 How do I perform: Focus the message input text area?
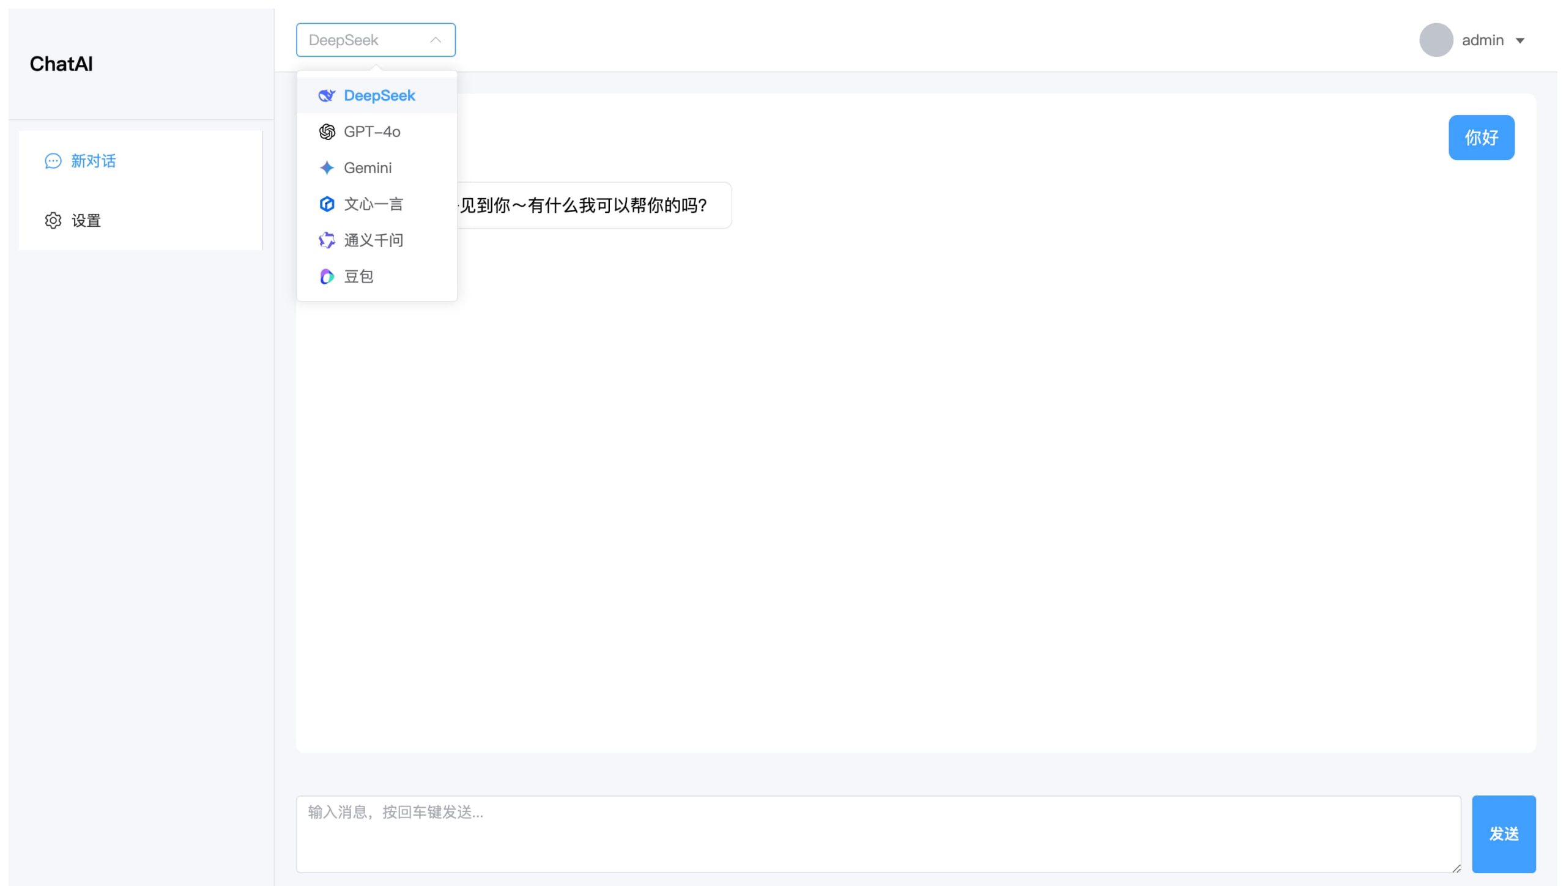click(878, 834)
